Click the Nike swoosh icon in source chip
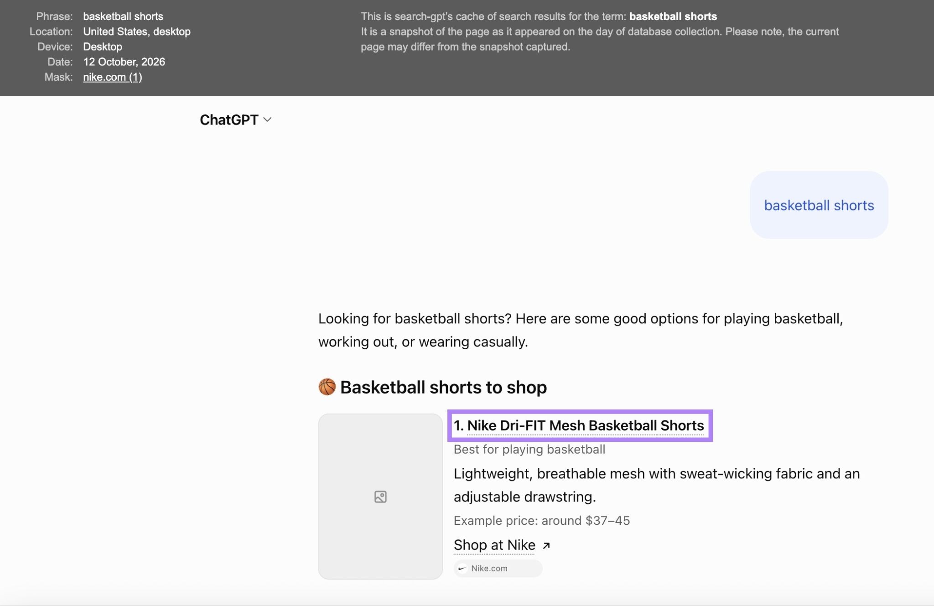Screen dimensions: 934x606 point(462,568)
